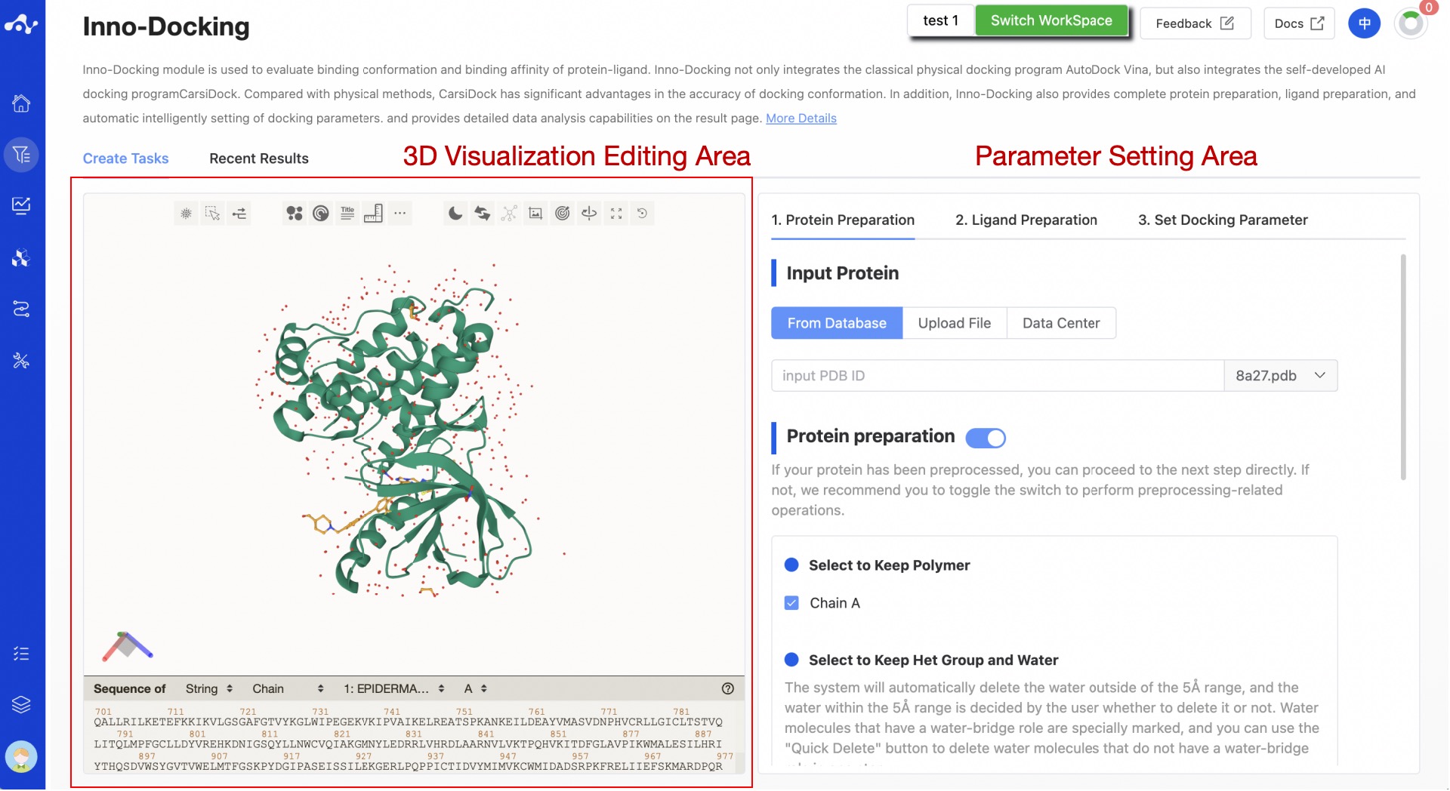This screenshot has width=1450, height=791.
Task: Choose the Data Center input option
Action: pos(1061,323)
